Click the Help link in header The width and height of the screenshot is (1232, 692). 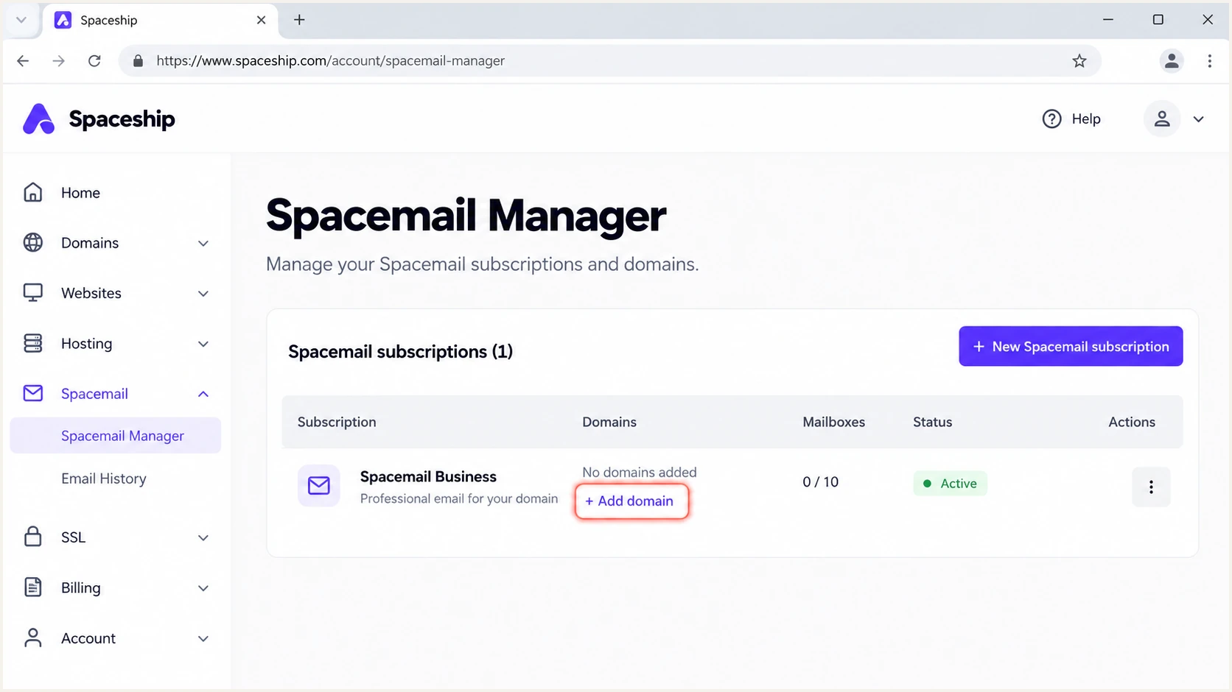pyautogui.click(x=1086, y=119)
